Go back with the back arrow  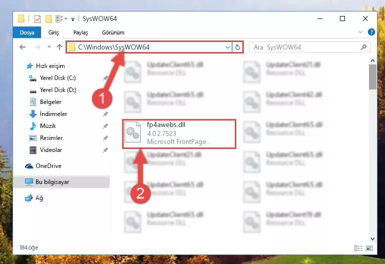pyautogui.click(x=23, y=47)
